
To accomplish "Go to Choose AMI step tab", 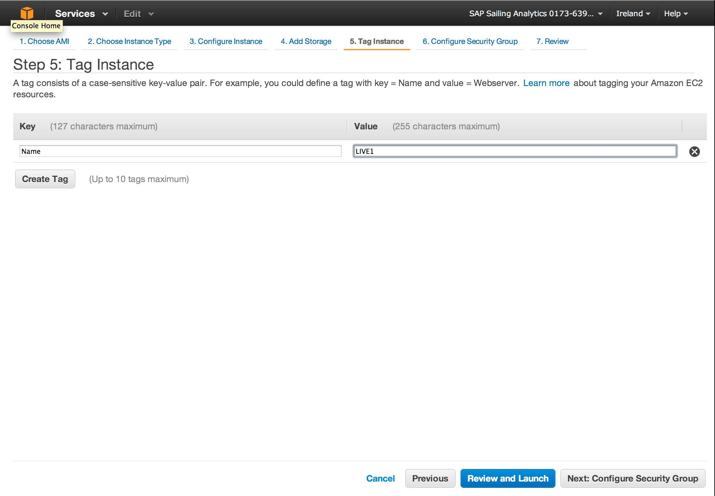I will [44, 41].
